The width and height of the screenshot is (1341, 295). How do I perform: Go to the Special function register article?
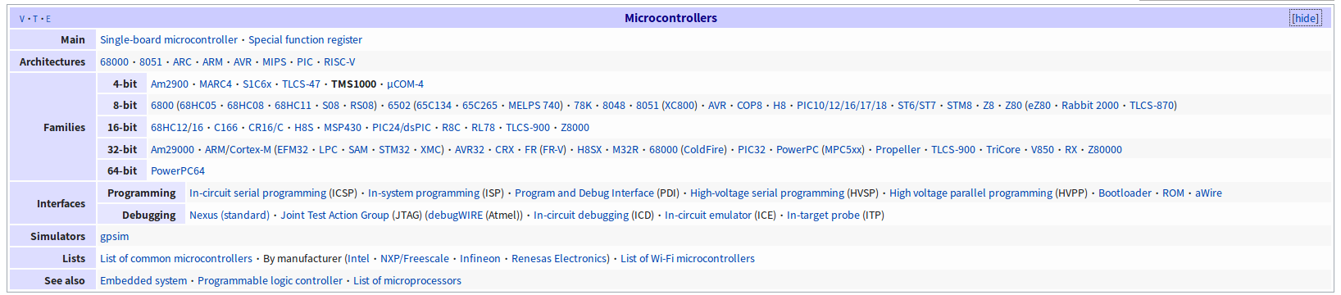(305, 39)
